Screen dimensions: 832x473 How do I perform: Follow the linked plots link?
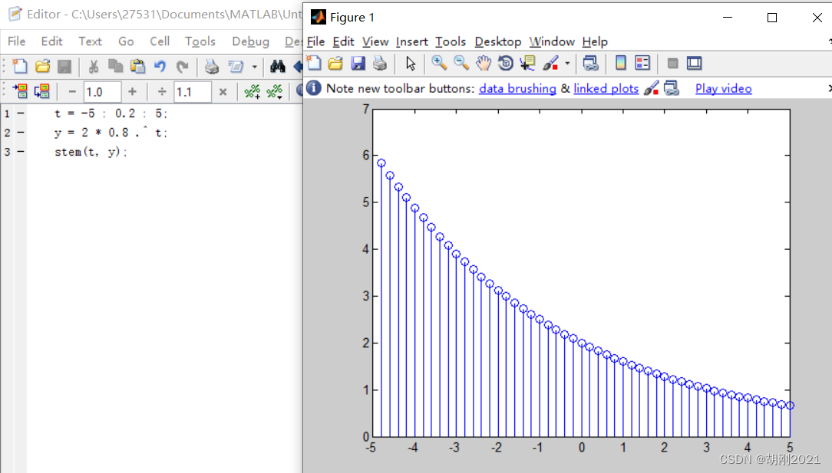pyautogui.click(x=606, y=89)
